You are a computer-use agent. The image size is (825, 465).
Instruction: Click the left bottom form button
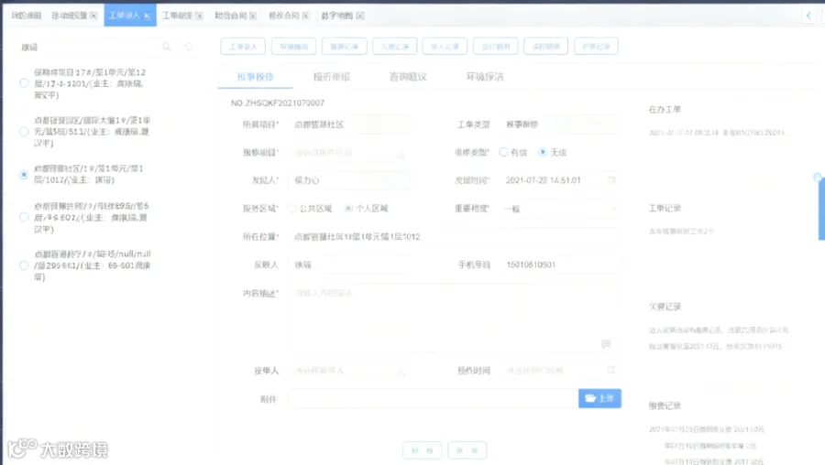[423, 450]
